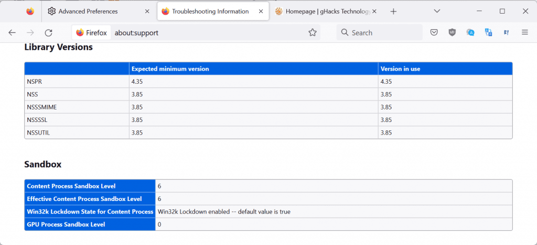
Task: Click the Content Process Sandbox Level value 6
Action: [159, 186]
